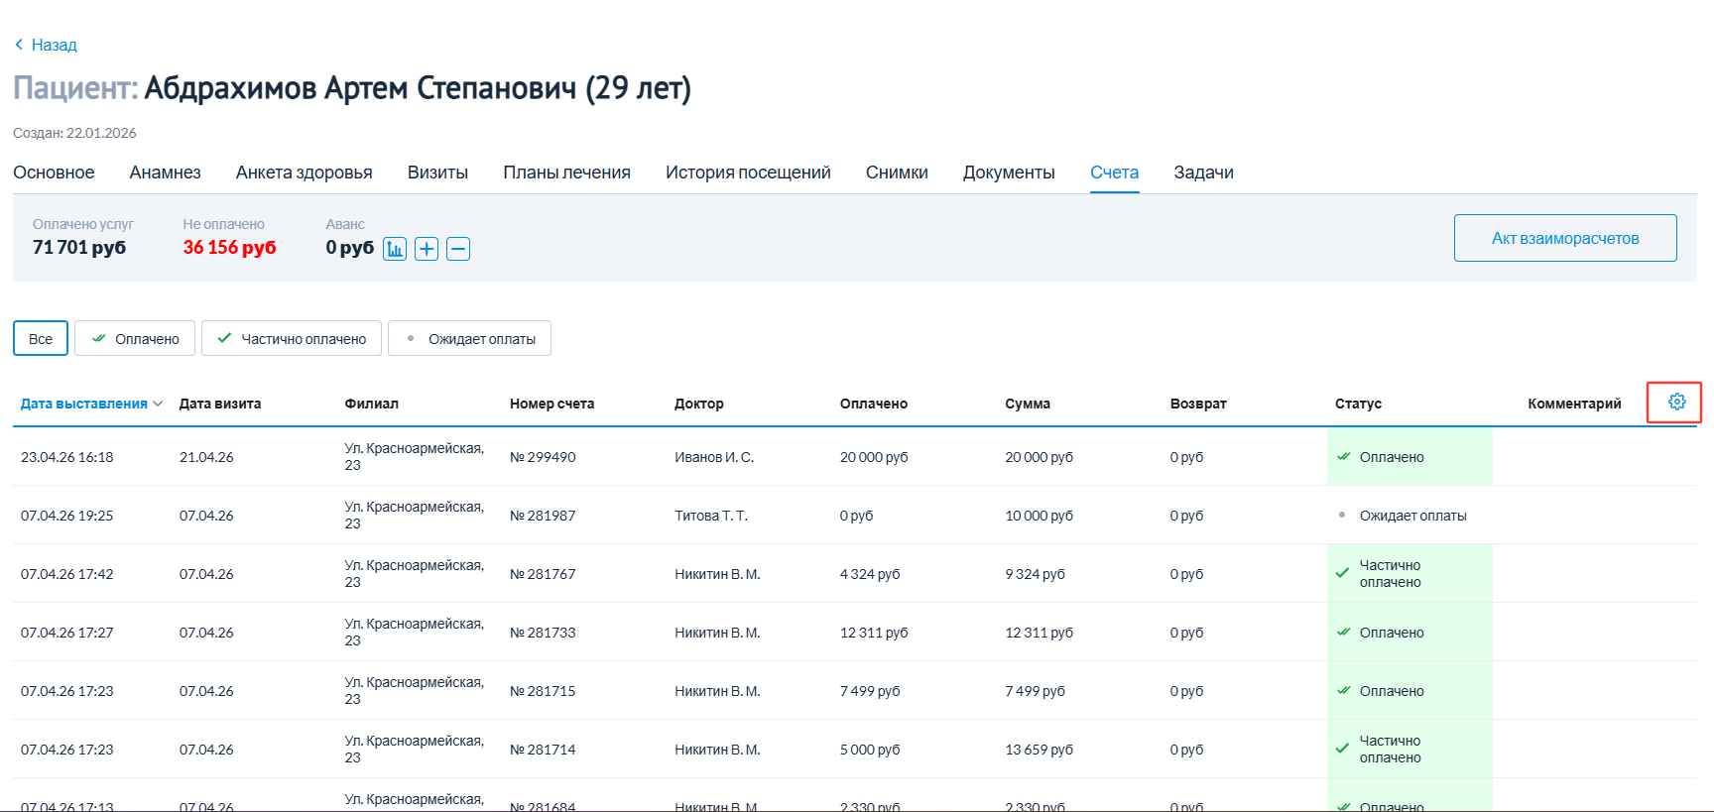Go back via the Назад link
The image size is (1714, 812).
pos(54,45)
